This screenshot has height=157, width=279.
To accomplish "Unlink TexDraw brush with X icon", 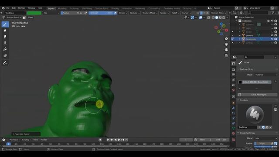I will tap(271, 127).
